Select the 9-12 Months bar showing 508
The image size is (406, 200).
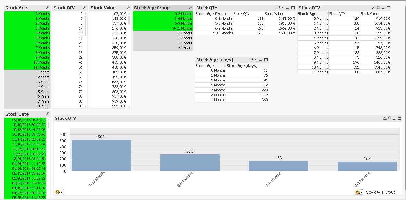pos(101,156)
